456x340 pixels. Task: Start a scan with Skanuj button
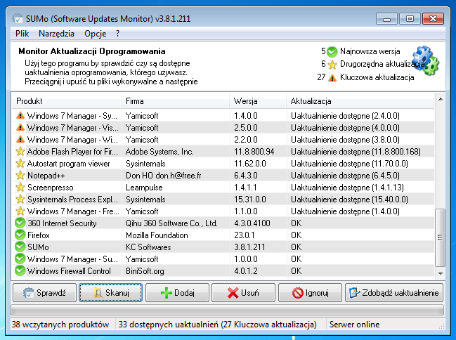point(111,293)
